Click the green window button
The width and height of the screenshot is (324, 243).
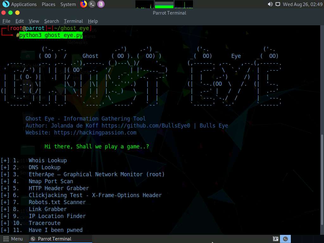pyautogui.click(x=10, y=13)
